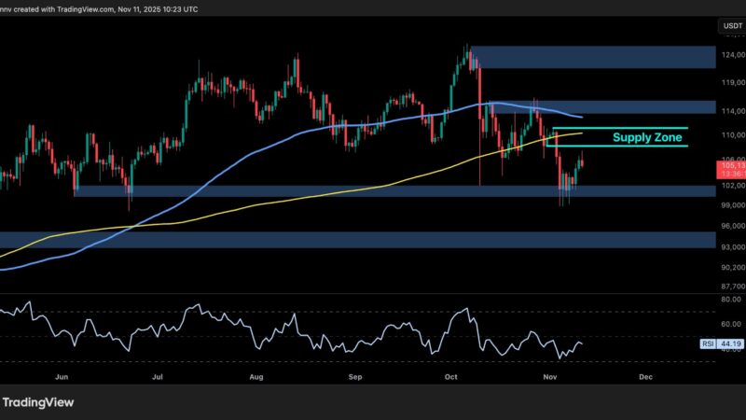Click the RSI 80.00 scale label
The image size is (746, 420).
tap(731, 300)
